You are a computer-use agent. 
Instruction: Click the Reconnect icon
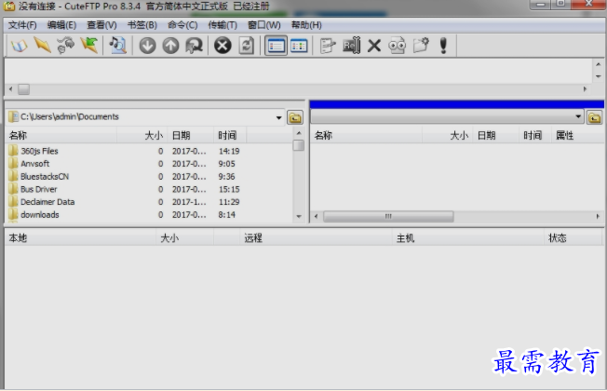point(194,46)
